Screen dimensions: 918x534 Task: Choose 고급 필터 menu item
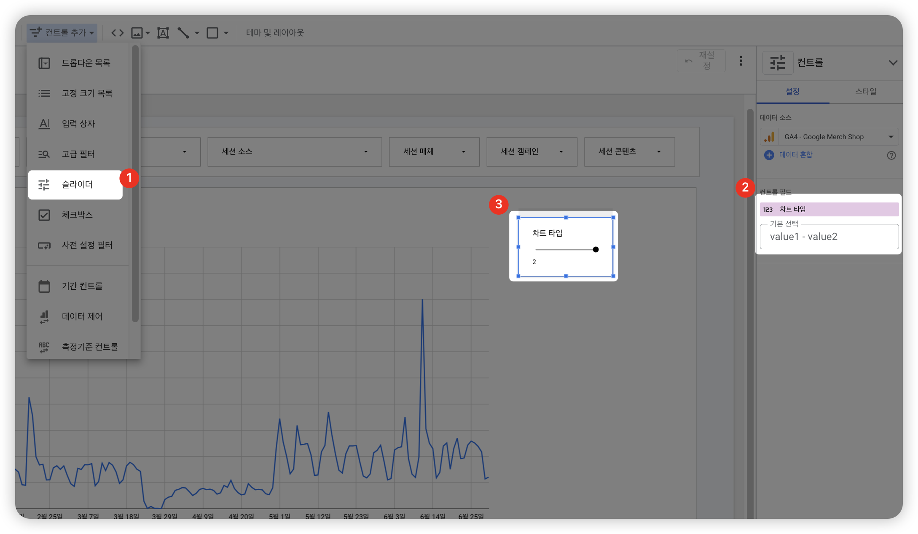pos(78,154)
